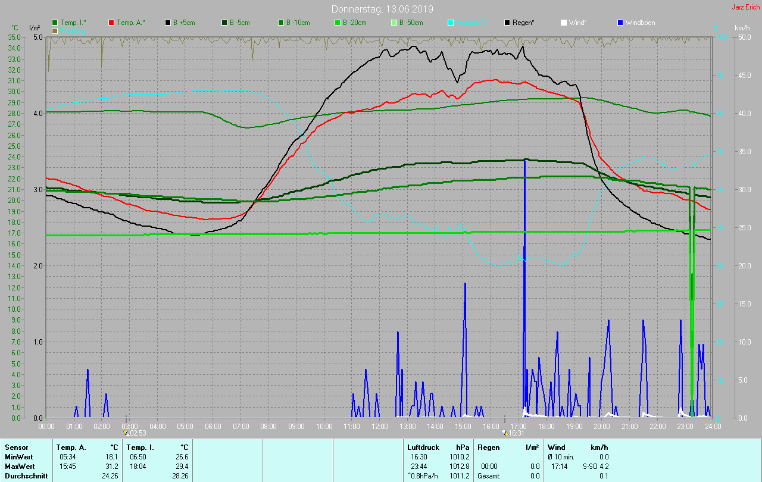Click the Regen column header in table
762x482 pixels.
488,447
